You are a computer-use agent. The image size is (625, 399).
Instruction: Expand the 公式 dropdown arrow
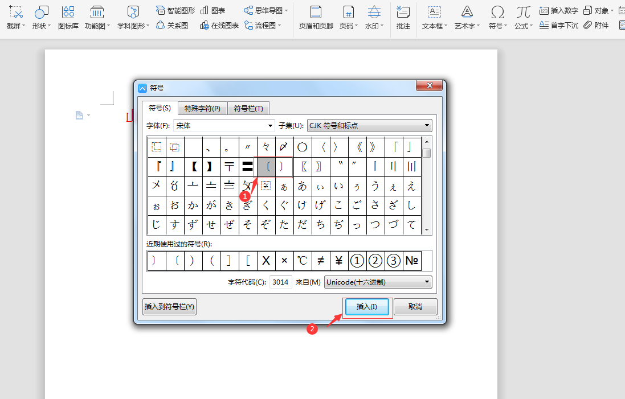(x=531, y=26)
